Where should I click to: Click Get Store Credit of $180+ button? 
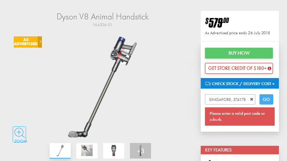pos(239,68)
